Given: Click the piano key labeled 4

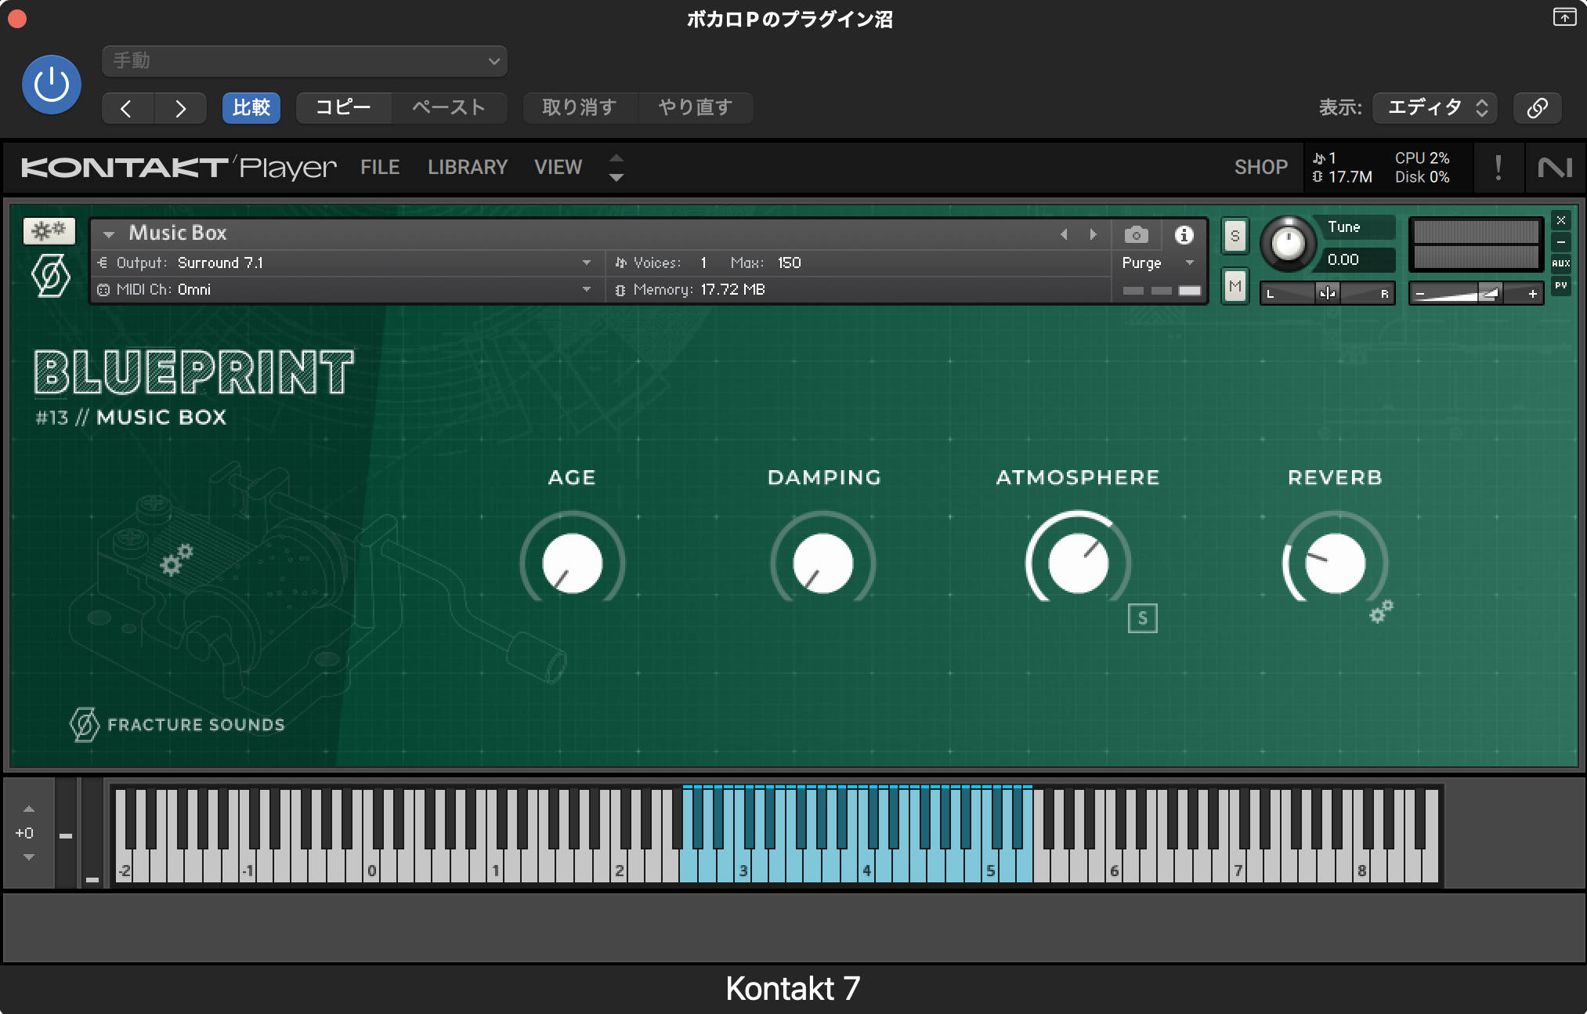Looking at the screenshot, I should point(866,869).
